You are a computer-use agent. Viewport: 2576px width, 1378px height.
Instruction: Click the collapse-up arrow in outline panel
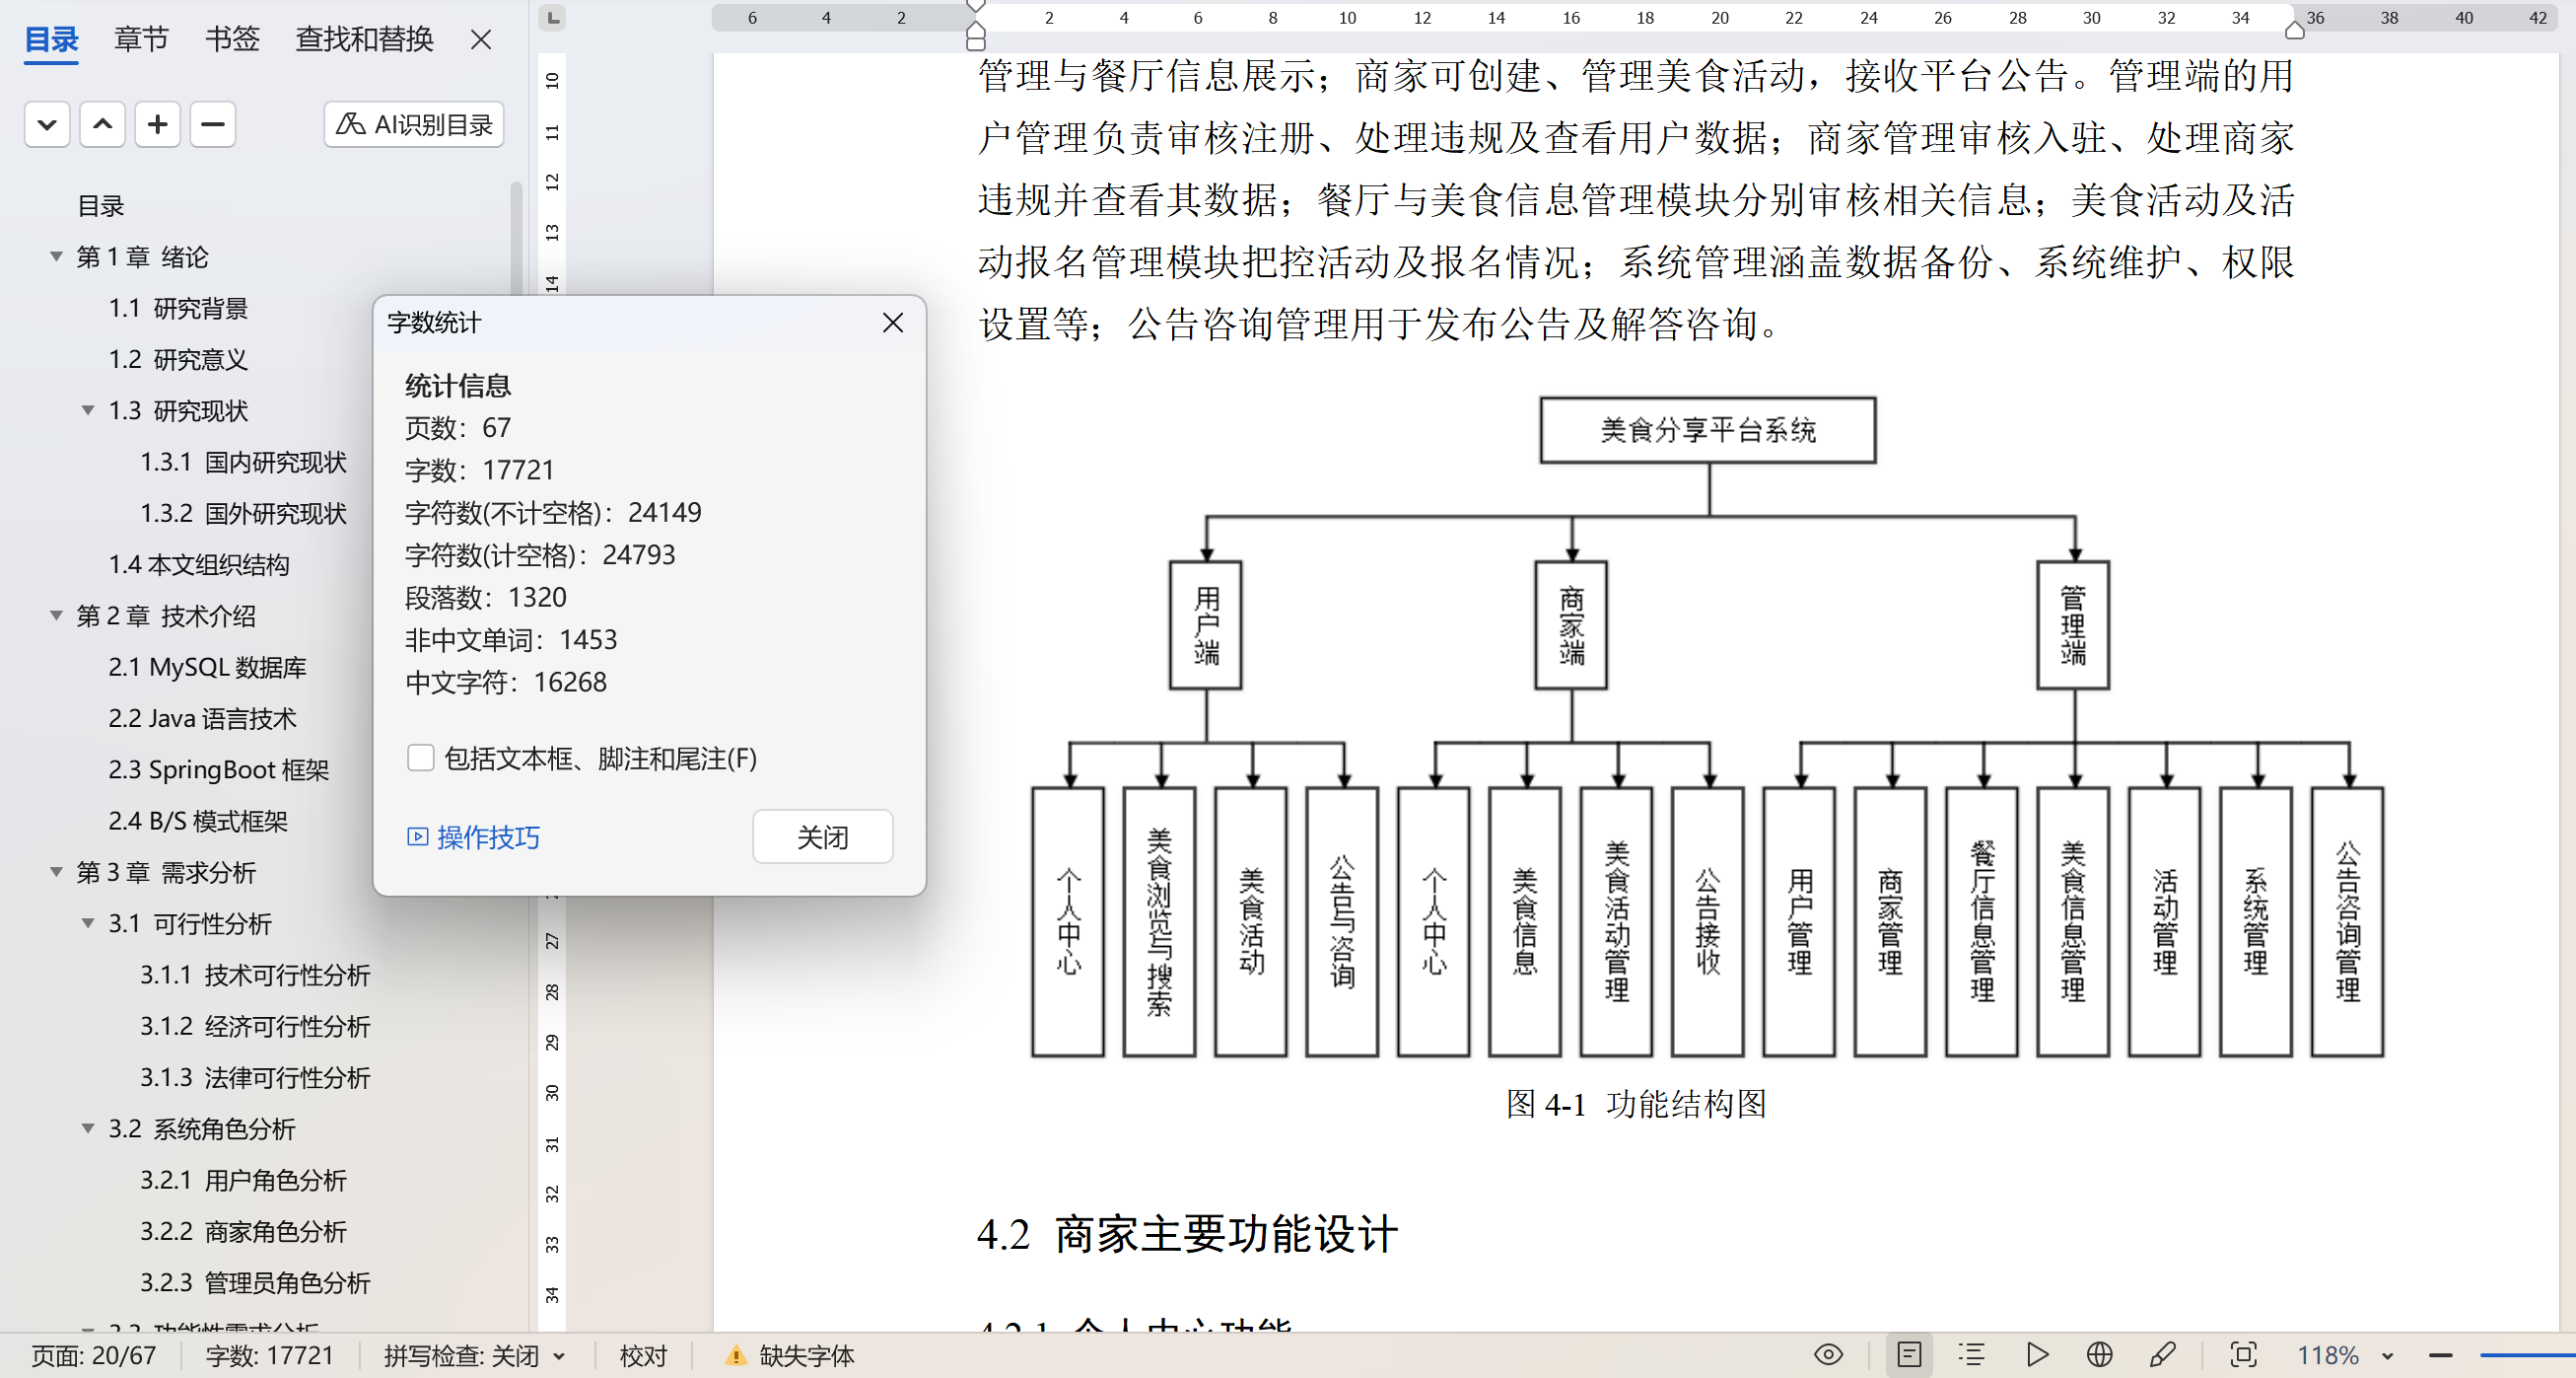(x=102, y=124)
